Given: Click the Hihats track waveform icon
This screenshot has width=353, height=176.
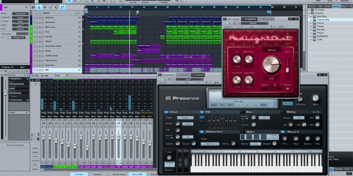Looking at the screenshot, I should (x=79, y=41).
